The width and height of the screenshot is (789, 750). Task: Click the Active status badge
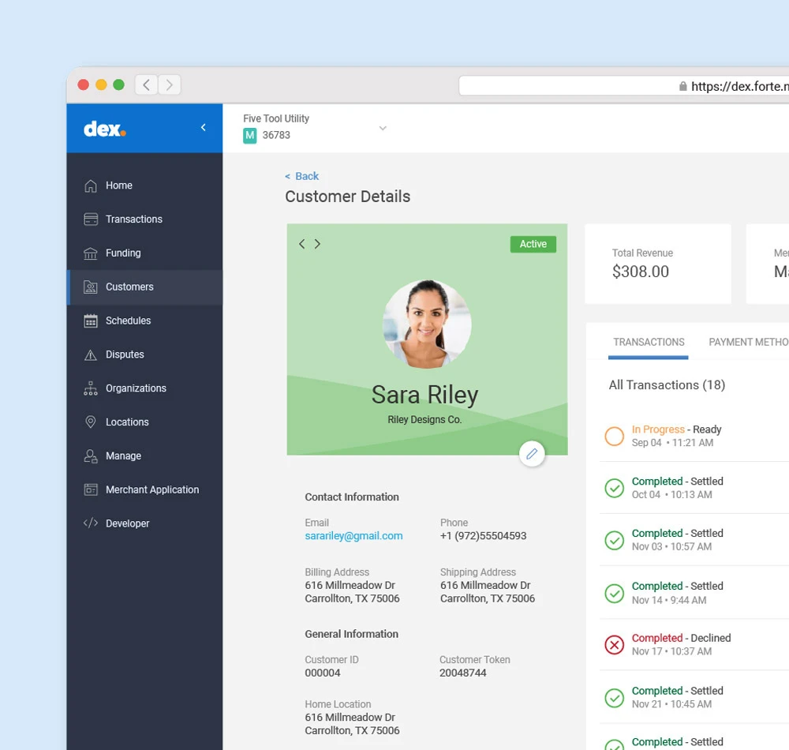(533, 244)
